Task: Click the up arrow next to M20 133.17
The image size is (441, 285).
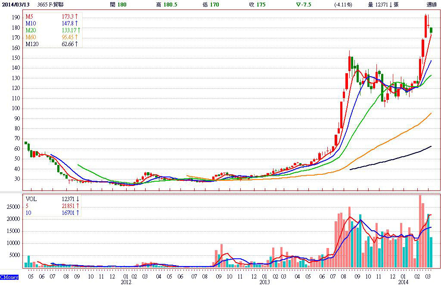Action: 78,30
